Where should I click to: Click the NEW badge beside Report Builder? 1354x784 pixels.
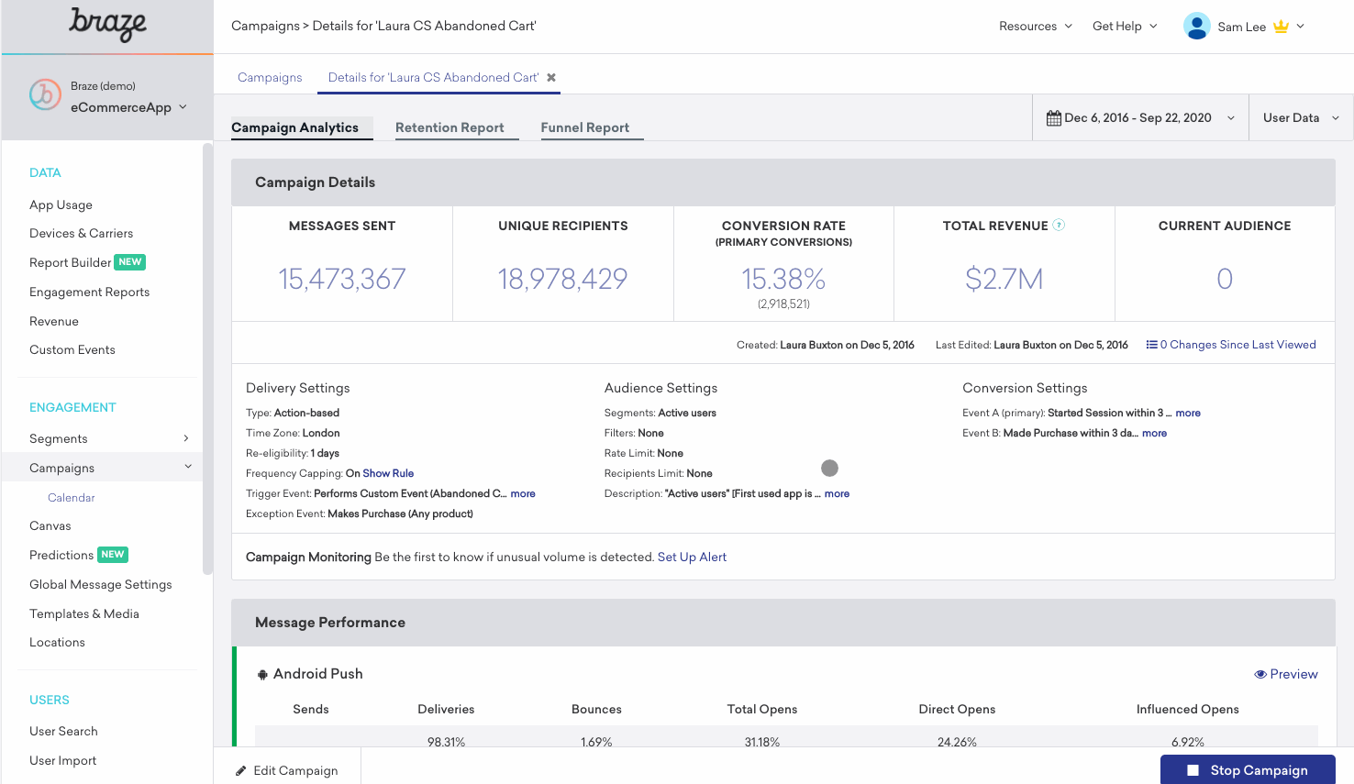pos(130,262)
